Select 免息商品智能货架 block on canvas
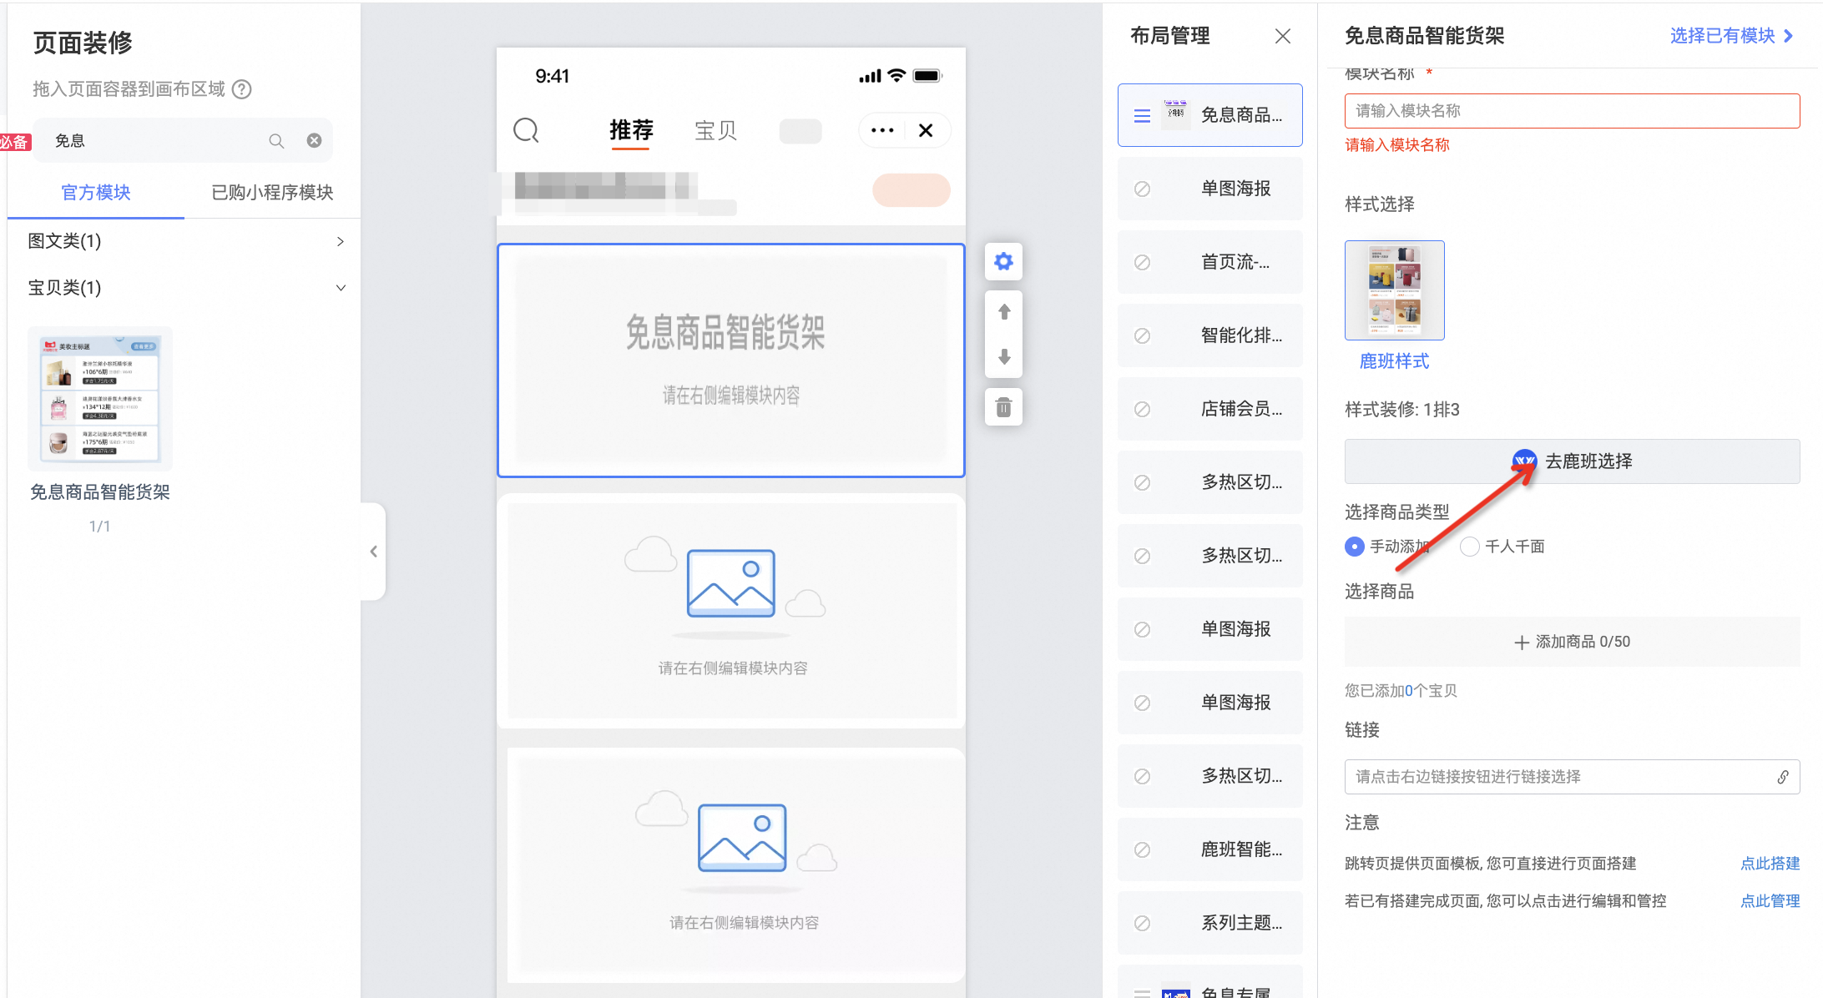This screenshot has width=1823, height=998. click(730, 360)
